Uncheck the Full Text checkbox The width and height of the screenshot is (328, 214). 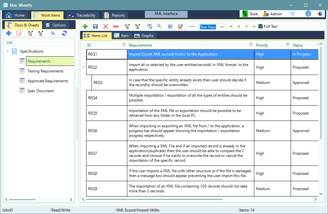pos(260,26)
